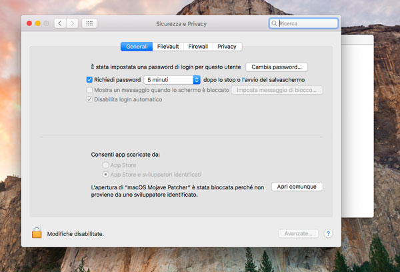Click the magnifier icon in search field

[x=274, y=23]
